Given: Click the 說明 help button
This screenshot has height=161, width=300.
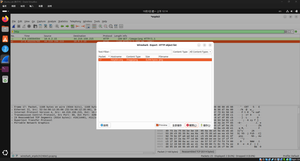Looking at the screenshot, I should tap(105, 125).
